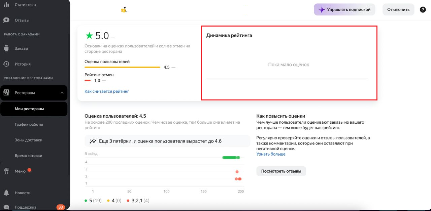Viewport: 431px width, 211px height.
Task: Open Как считается рейтинг link
Action: point(107,91)
